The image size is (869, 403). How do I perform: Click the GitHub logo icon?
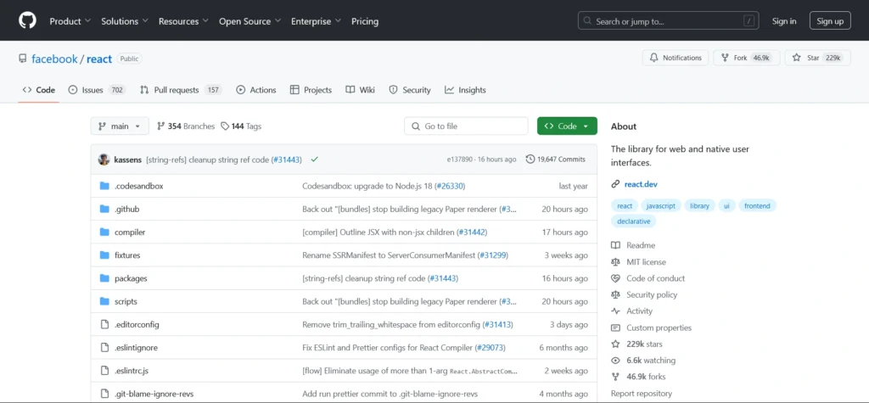28,21
